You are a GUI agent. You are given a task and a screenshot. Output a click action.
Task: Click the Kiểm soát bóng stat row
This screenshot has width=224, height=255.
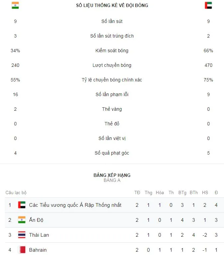112,51
